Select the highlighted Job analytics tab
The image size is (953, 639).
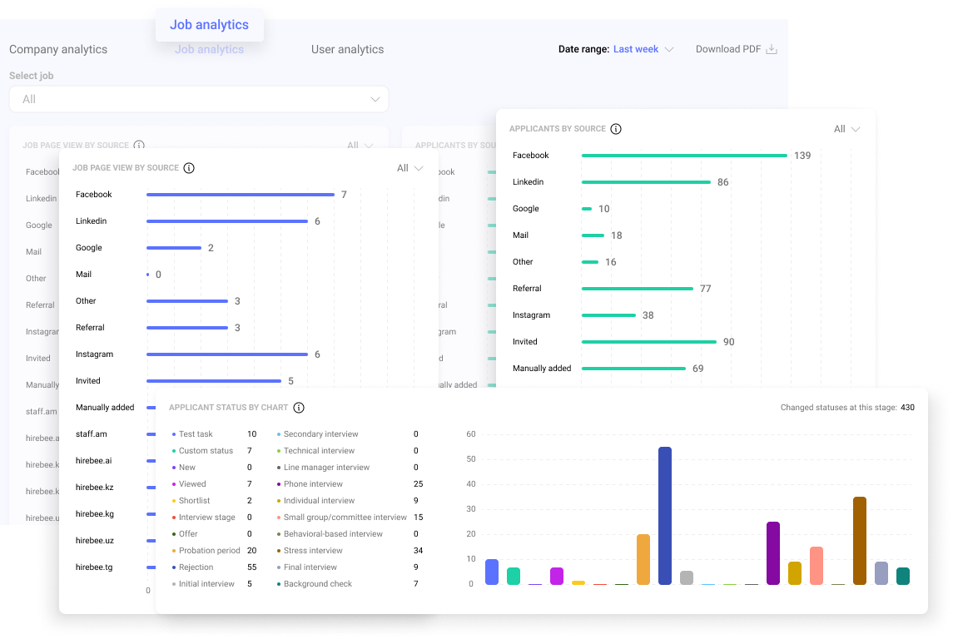tap(209, 25)
